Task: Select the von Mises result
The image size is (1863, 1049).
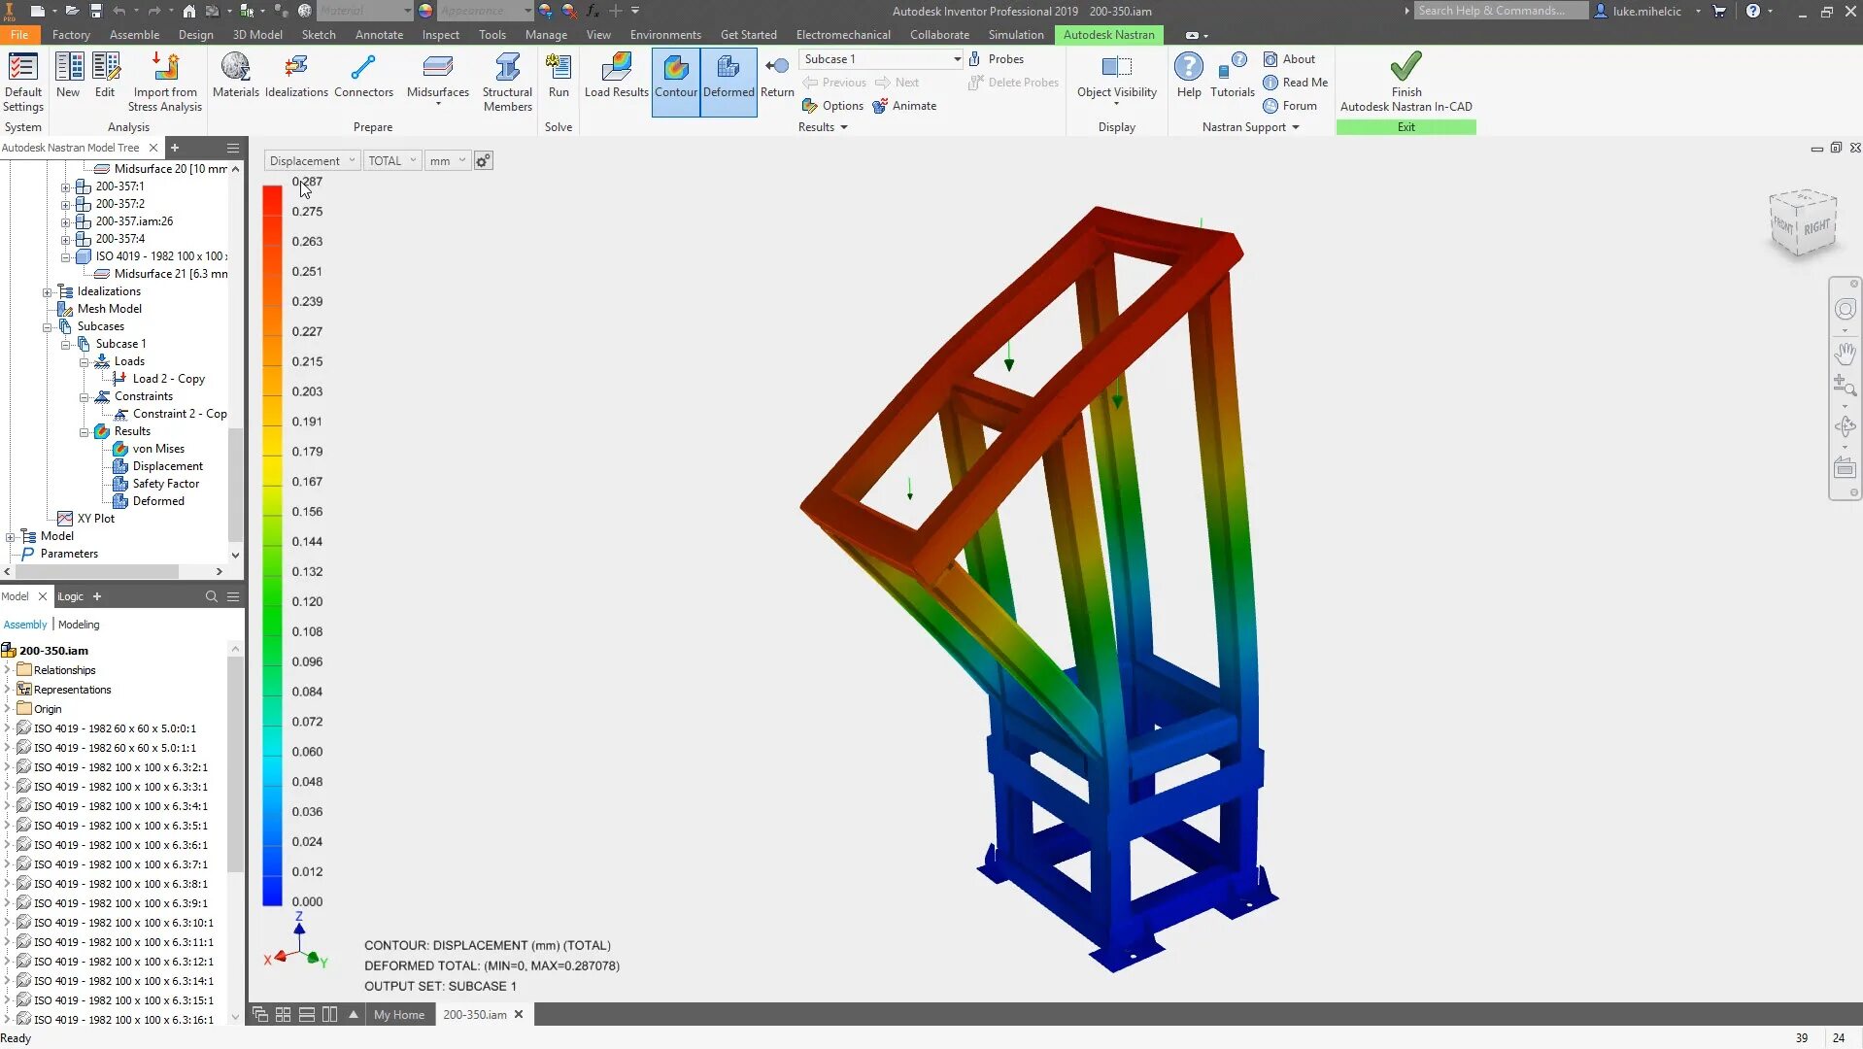Action: coord(158,449)
